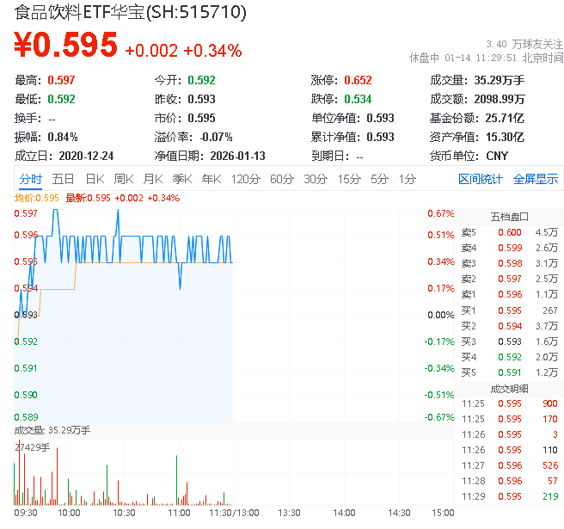Viewport: 564px width, 529px height.
Task: Open the 区间统计 range statistics link
Action: pyautogui.click(x=480, y=179)
